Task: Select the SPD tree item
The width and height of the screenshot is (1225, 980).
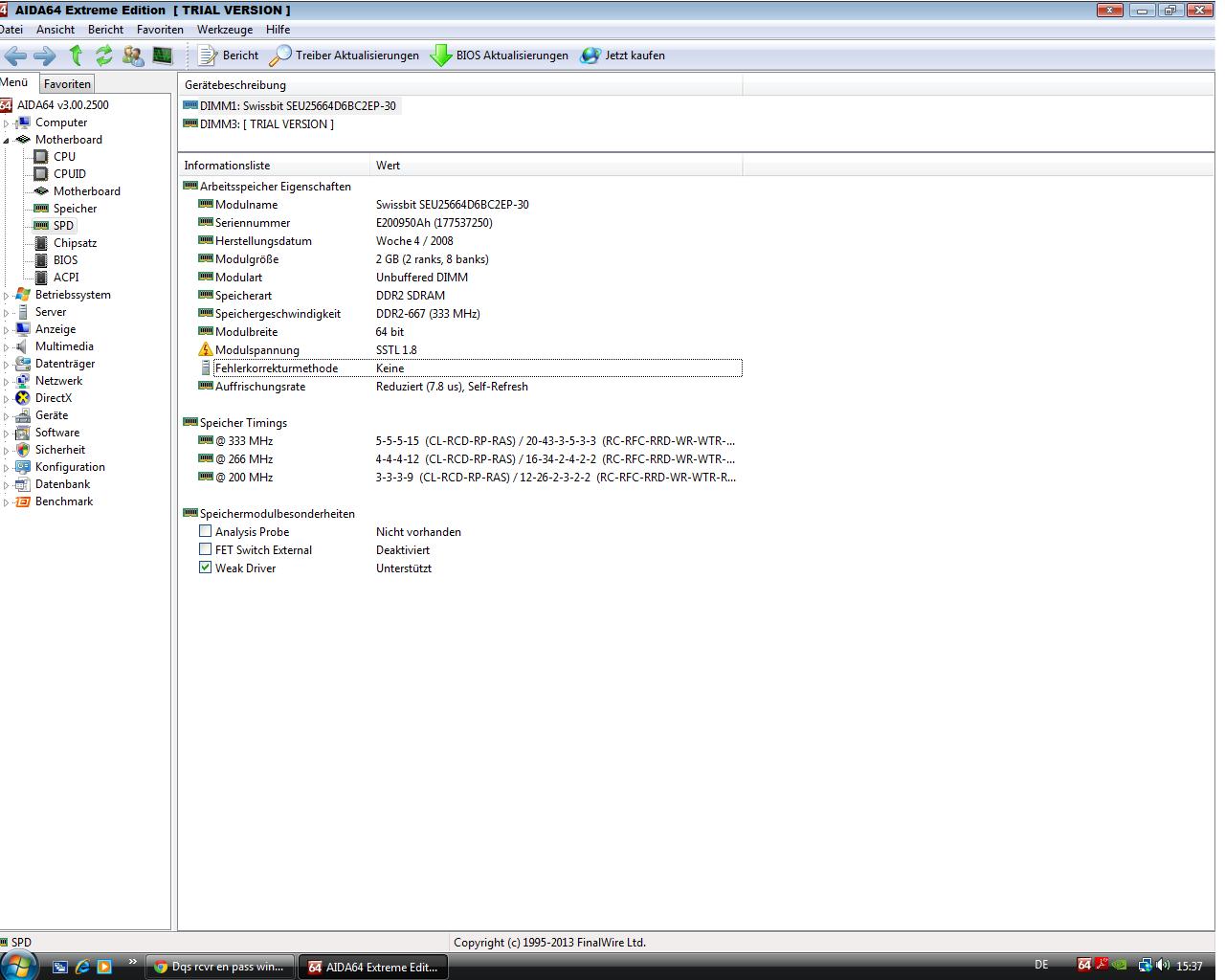Action: click(x=63, y=226)
